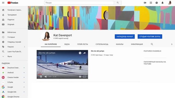This screenshot has height=98, width=175.
Task: Open the Google Ads subscription icon
Action: (x=3, y=92)
